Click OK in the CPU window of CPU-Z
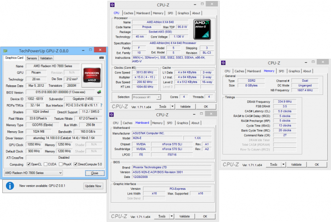Image resolution: width=331 pixels, height=222 pixels. tap(206, 106)
